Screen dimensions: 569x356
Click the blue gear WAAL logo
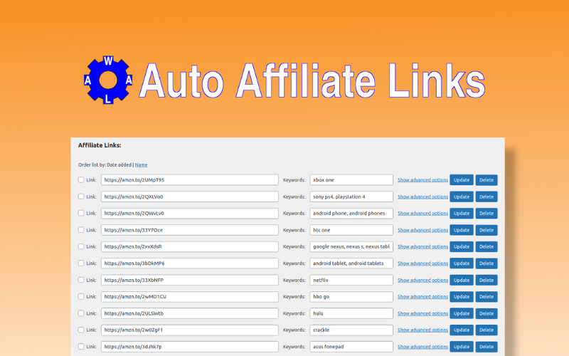click(x=108, y=80)
